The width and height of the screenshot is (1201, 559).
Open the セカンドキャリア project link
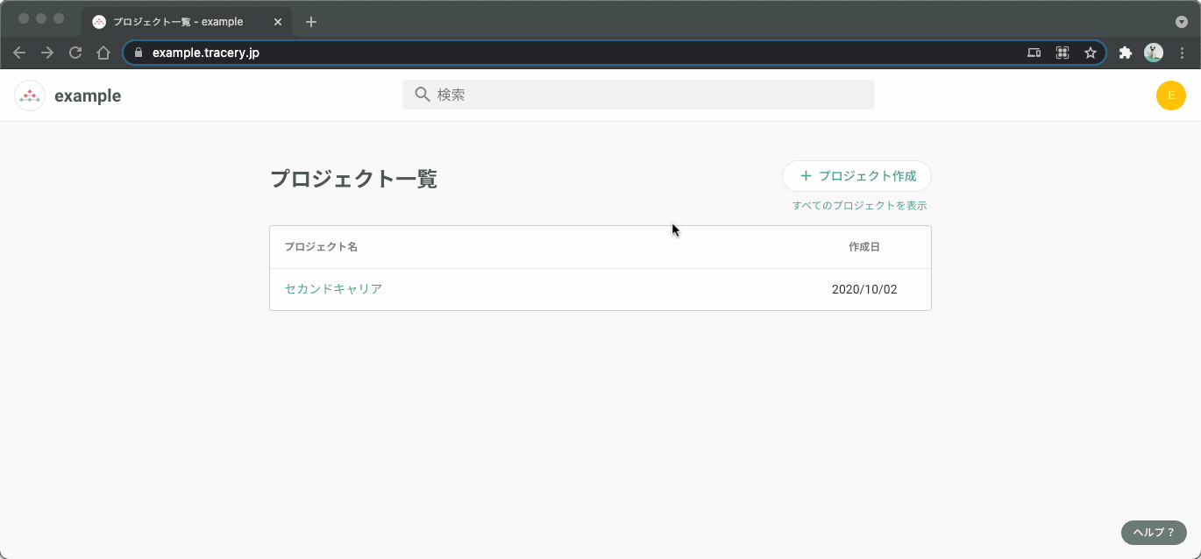point(333,288)
